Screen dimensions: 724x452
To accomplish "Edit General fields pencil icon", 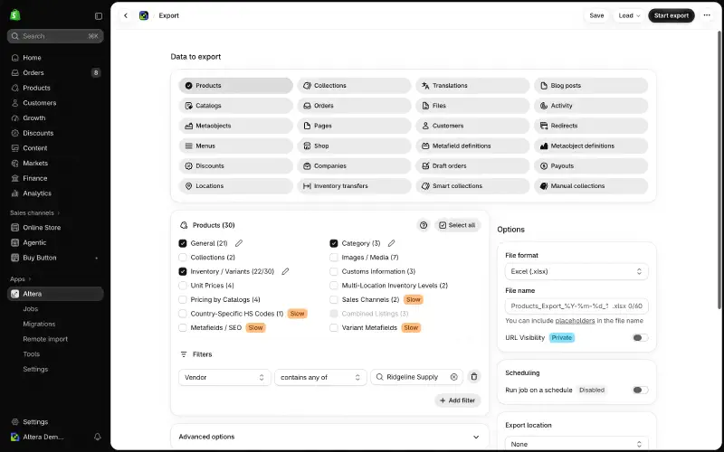I will click(x=239, y=243).
